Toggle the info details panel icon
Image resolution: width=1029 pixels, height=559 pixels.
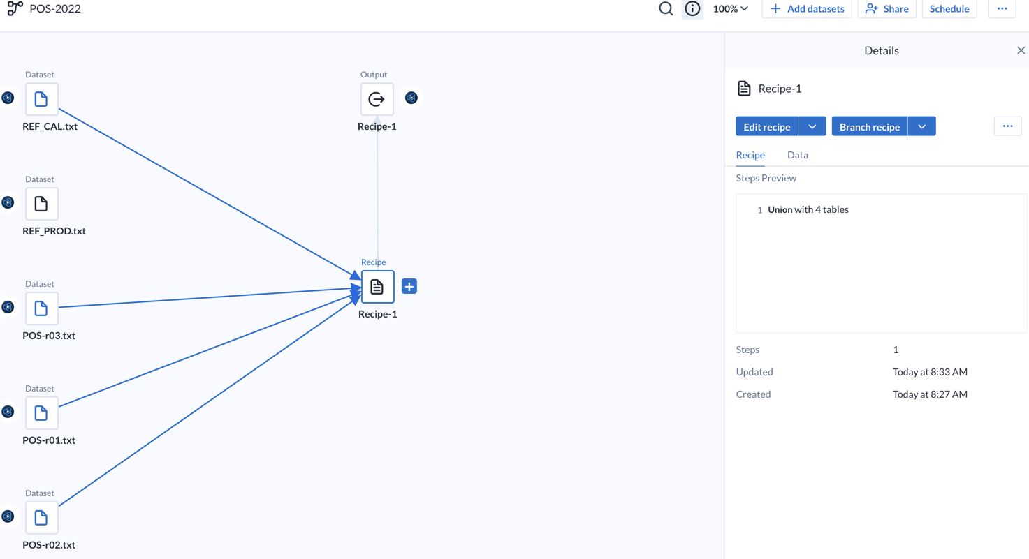[692, 9]
